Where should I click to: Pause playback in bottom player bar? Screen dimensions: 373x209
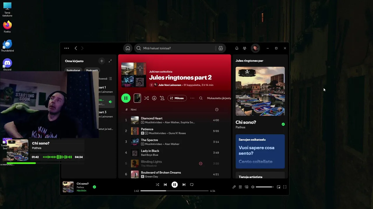tap(175, 185)
